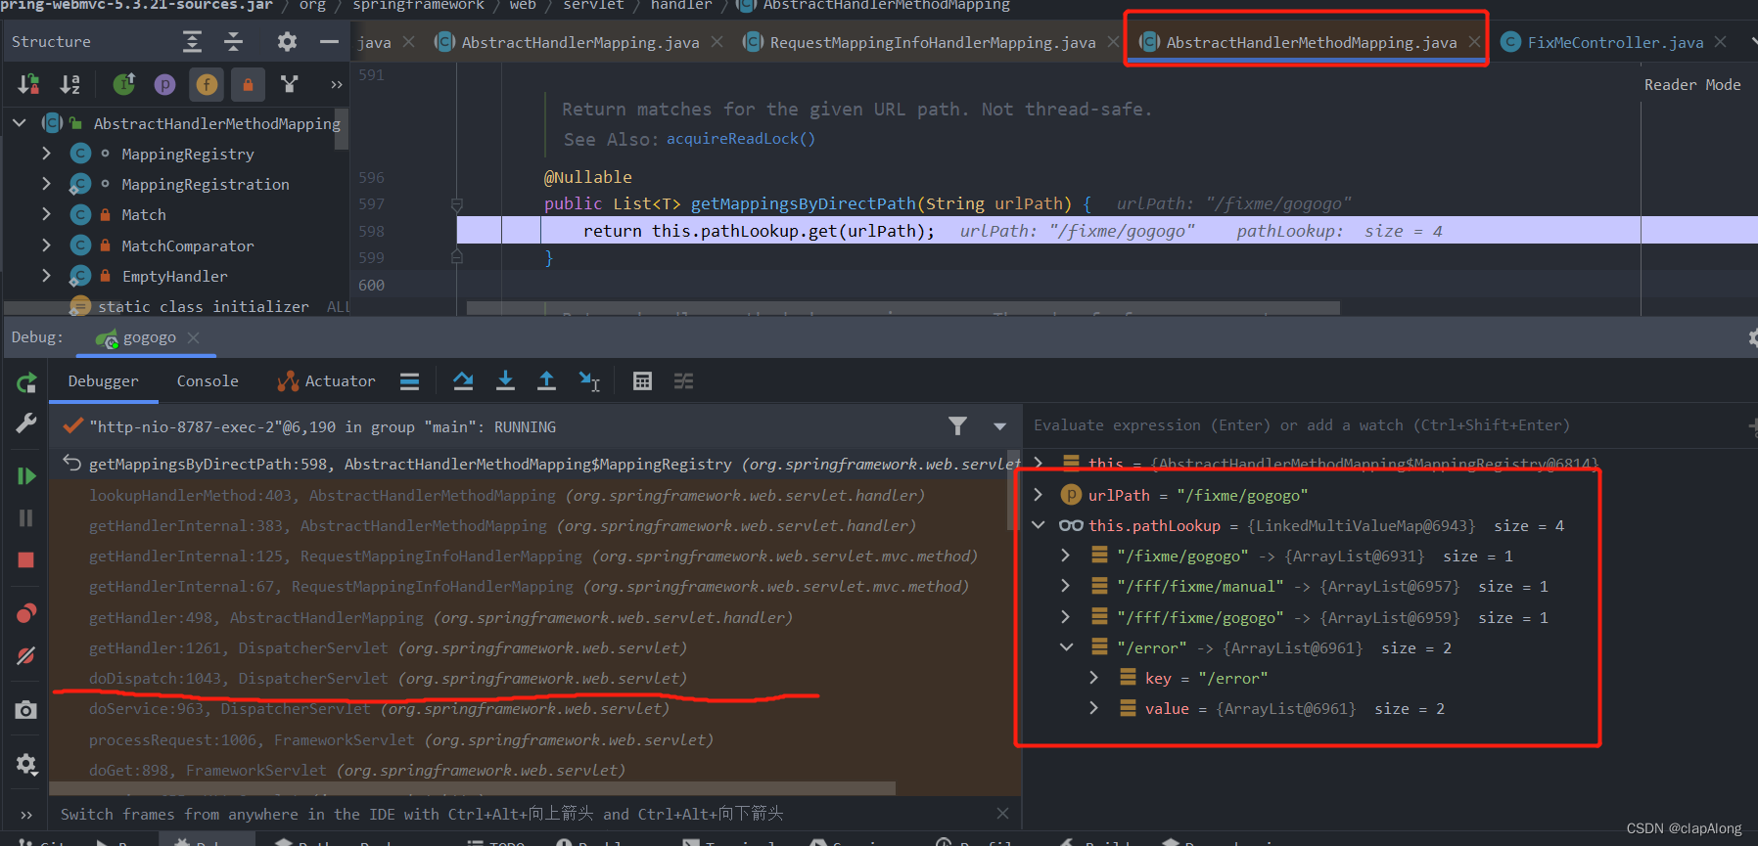Resume program execution
The height and width of the screenshot is (846, 1758).
point(26,476)
